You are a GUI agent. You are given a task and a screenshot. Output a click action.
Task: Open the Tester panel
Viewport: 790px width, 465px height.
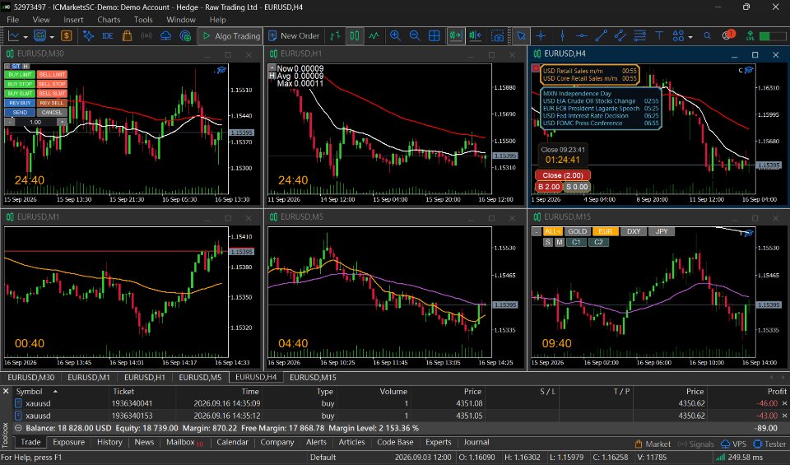[769, 444]
